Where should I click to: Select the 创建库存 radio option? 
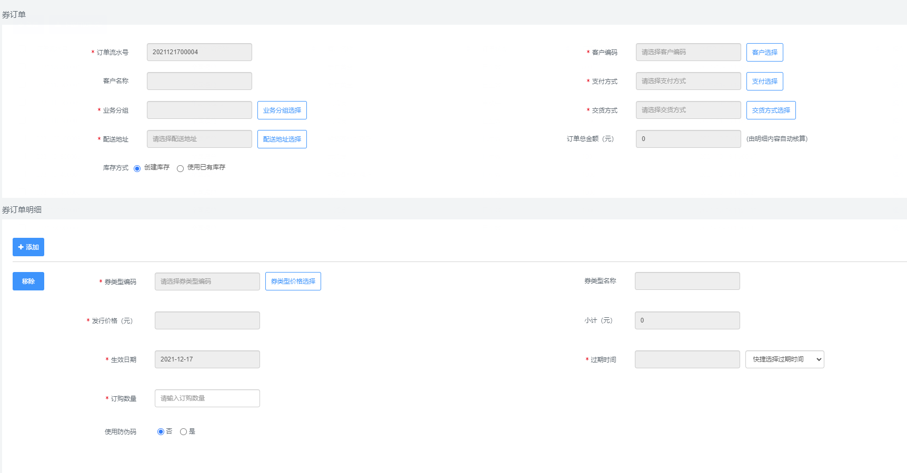(x=137, y=168)
